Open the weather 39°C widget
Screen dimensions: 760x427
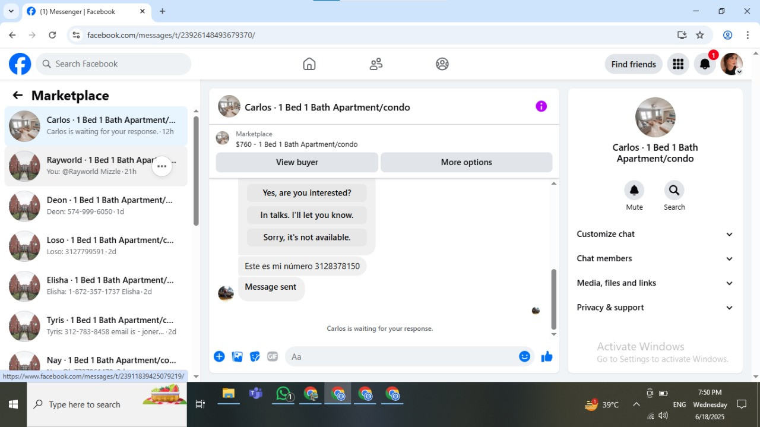pos(601,404)
